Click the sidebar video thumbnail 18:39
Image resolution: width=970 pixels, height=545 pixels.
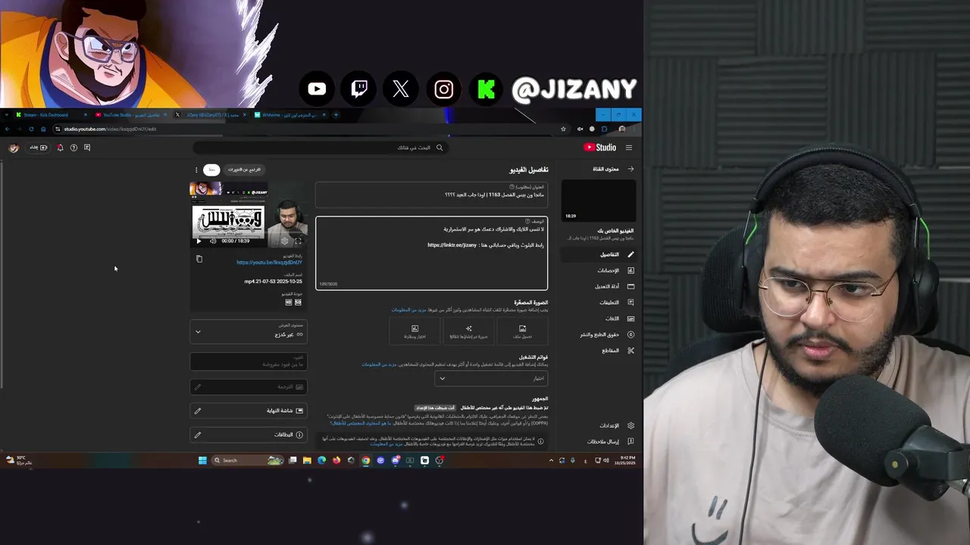coord(598,201)
